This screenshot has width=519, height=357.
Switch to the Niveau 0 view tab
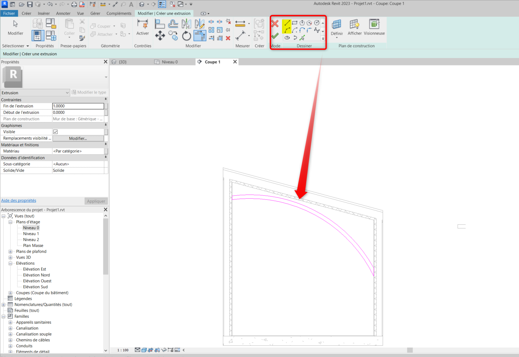tap(170, 62)
